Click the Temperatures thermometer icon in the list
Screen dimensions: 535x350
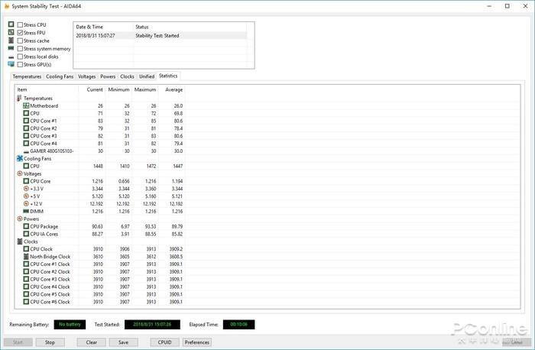click(19, 99)
